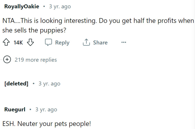Click the timestamp on the deleted comment
This screenshot has height=129, width=195.
(x=49, y=84)
